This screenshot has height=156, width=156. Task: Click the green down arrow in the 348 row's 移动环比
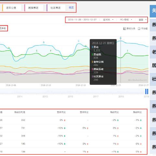tap(141, 136)
